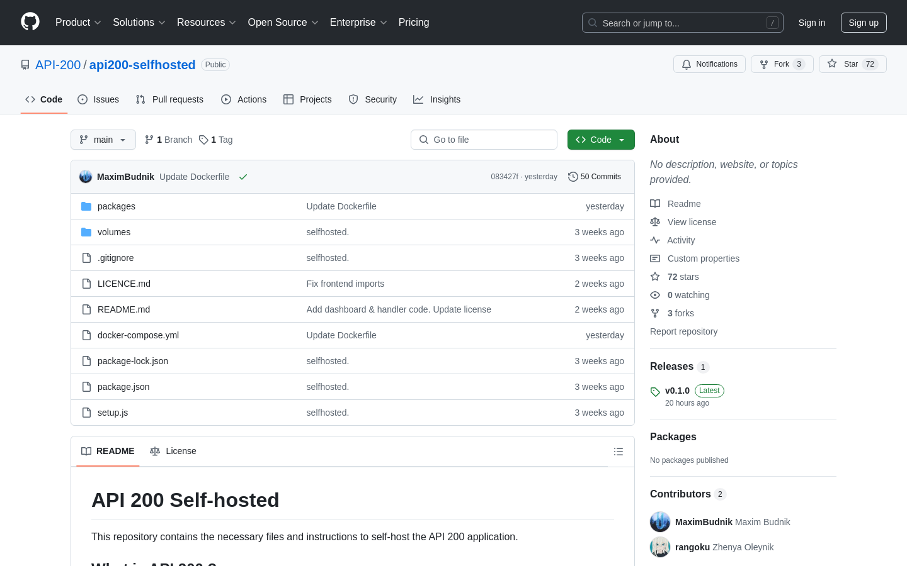Fork the repository

coord(782,64)
